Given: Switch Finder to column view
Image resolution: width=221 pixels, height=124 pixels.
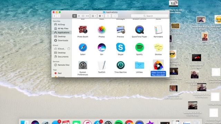Looking at the screenshot, I should [x=83, y=16].
